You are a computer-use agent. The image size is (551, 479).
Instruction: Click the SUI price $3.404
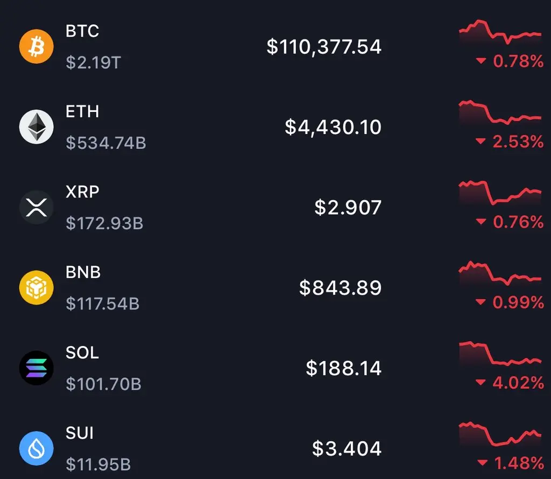pos(347,448)
